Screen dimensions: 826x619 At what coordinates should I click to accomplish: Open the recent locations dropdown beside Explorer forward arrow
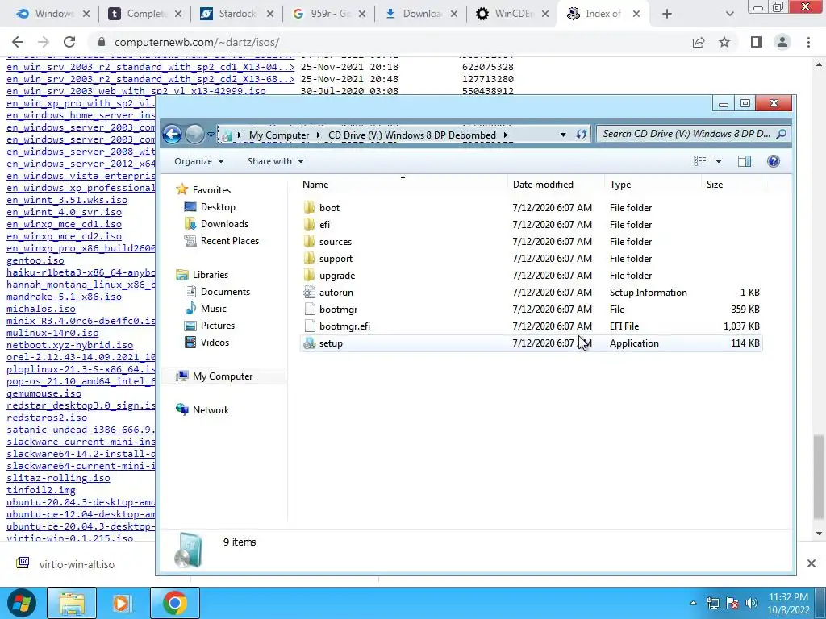[211, 135]
